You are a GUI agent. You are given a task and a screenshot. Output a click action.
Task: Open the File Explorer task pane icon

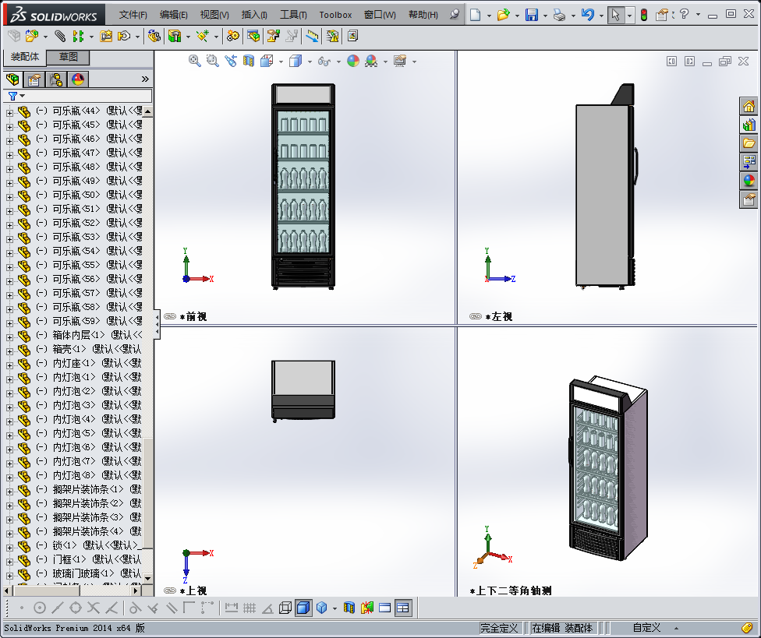(749, 143)
